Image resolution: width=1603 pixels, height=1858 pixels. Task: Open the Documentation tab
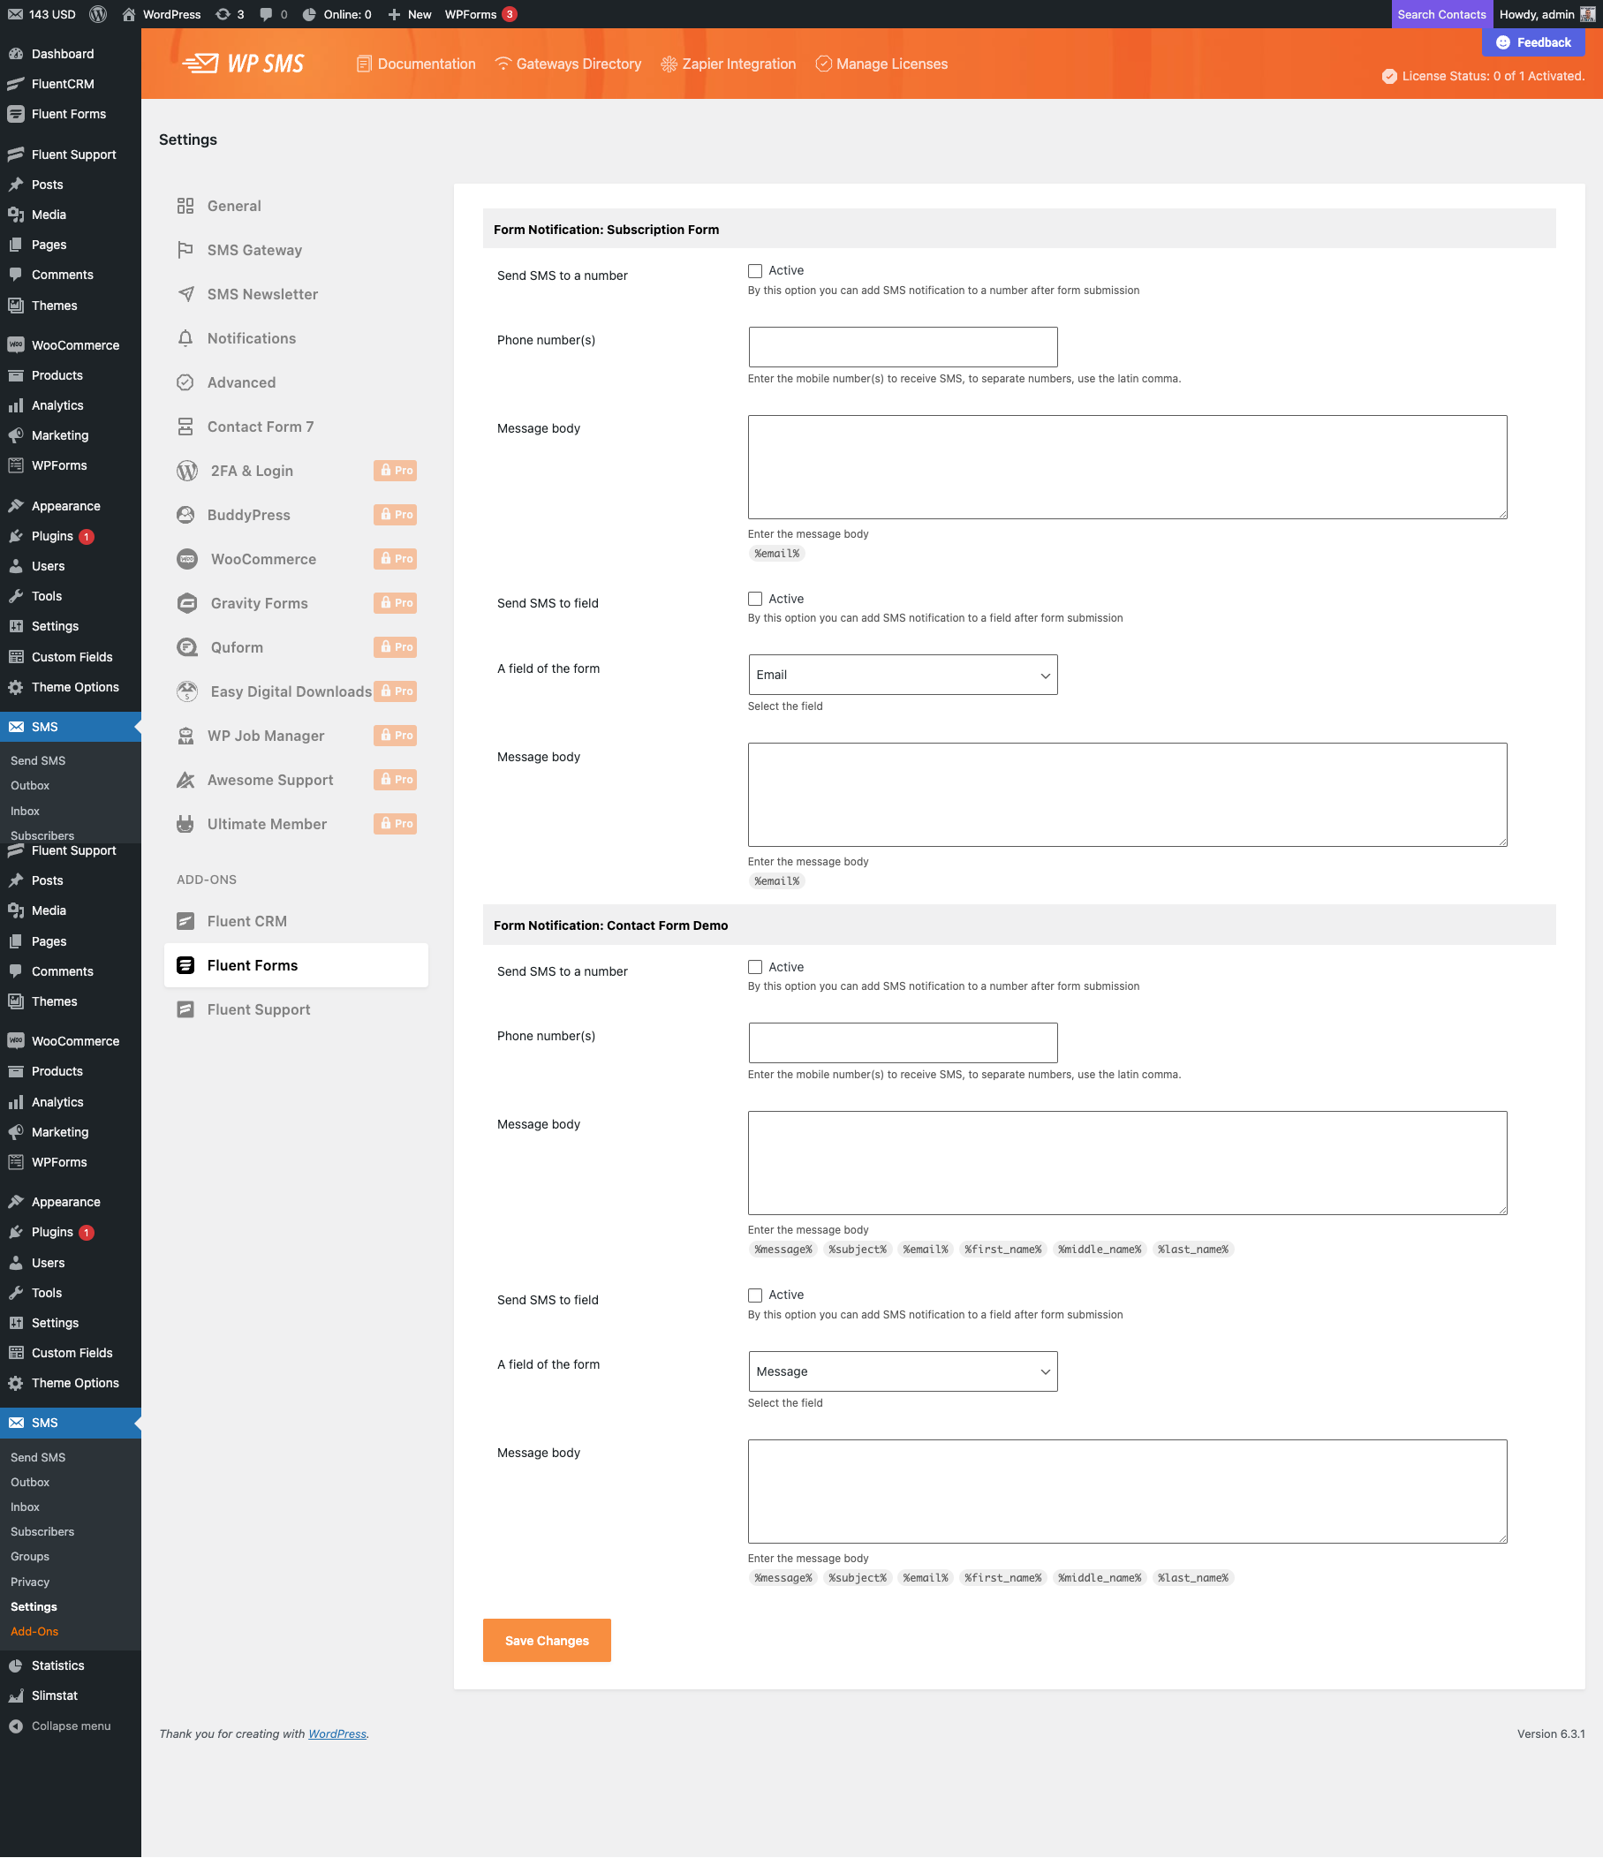click(416, 64)
